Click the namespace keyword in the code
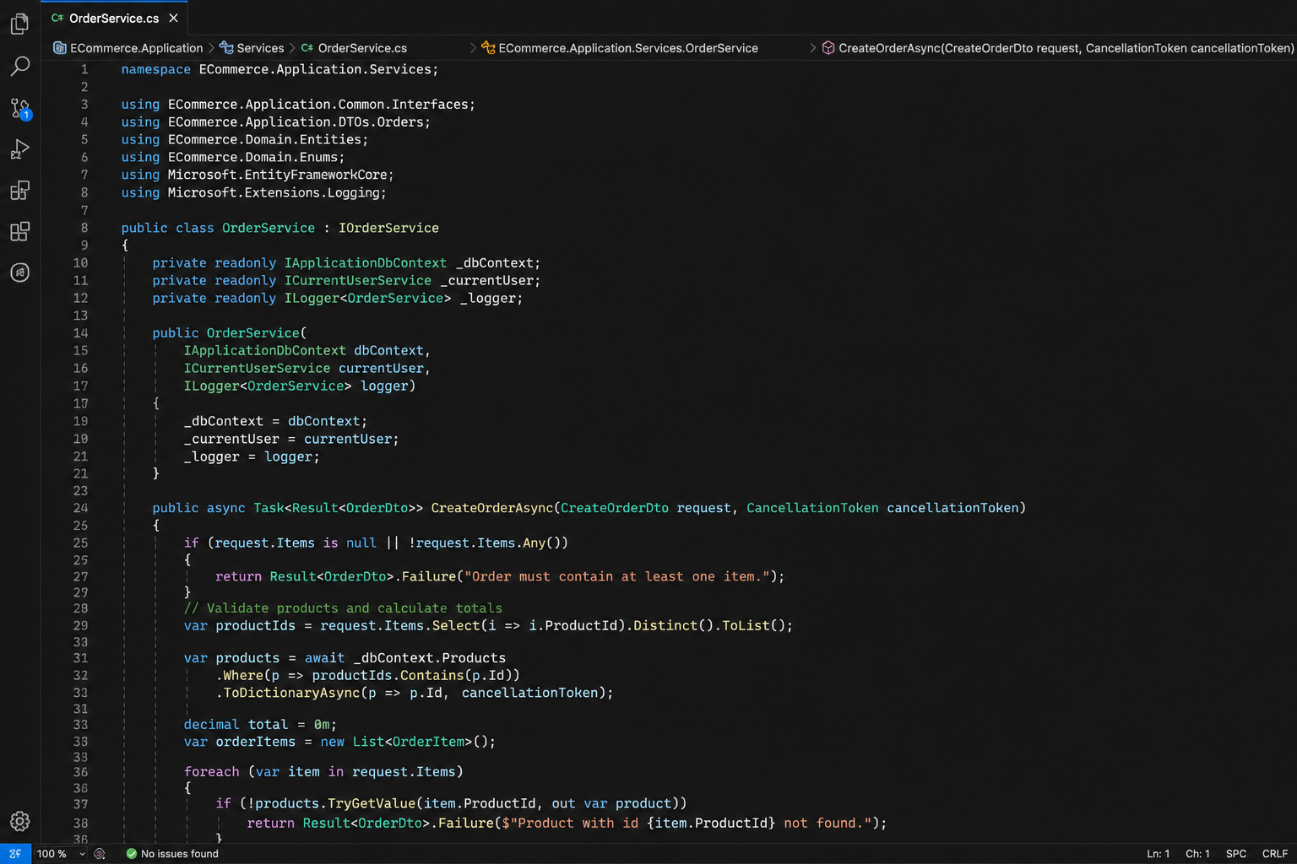The height and width of the screenshot is (864, 1297). point(156,69)
